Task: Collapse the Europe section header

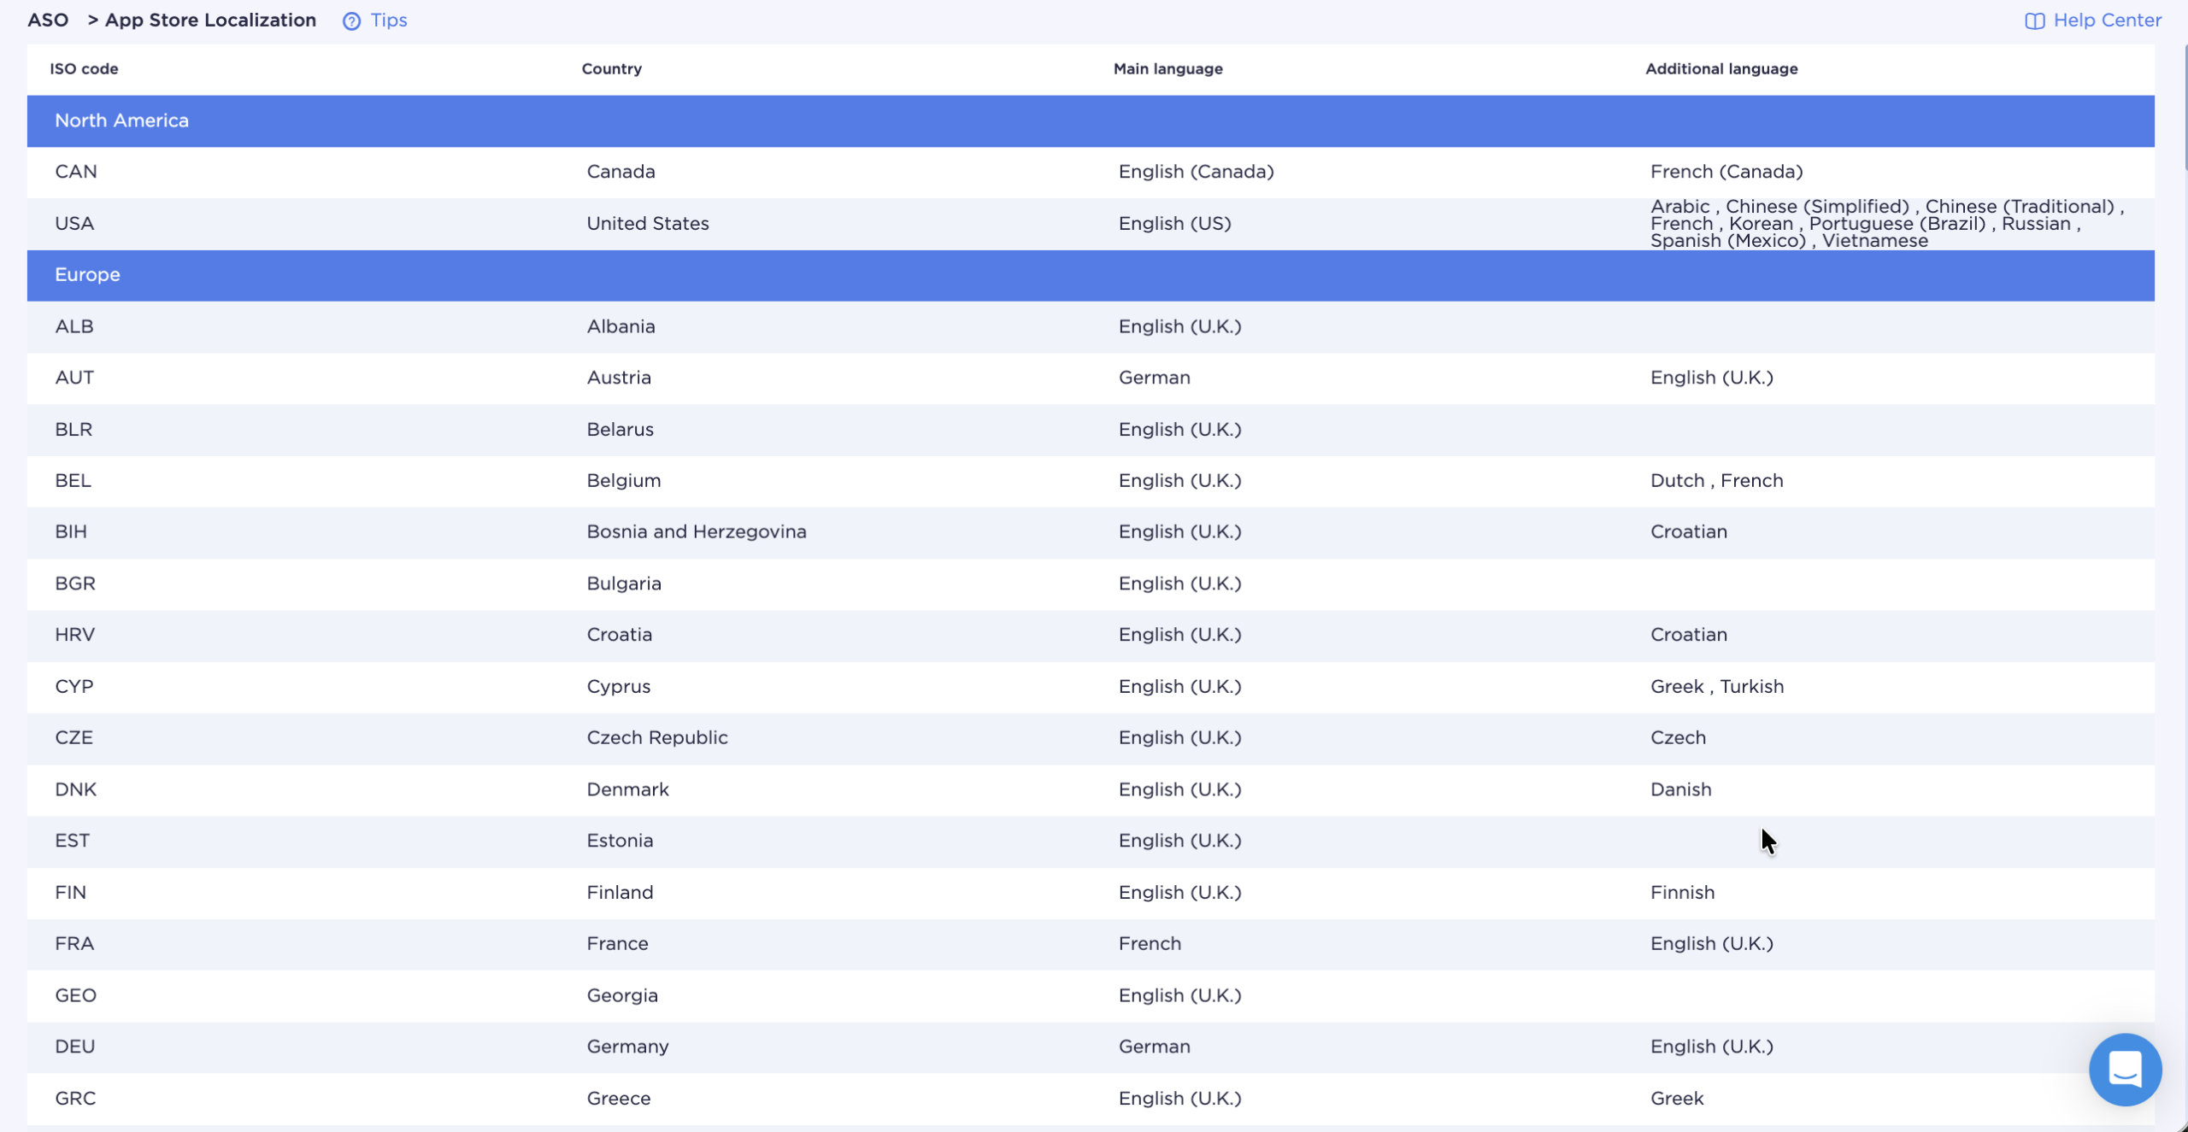Action: tap(87, 275)
